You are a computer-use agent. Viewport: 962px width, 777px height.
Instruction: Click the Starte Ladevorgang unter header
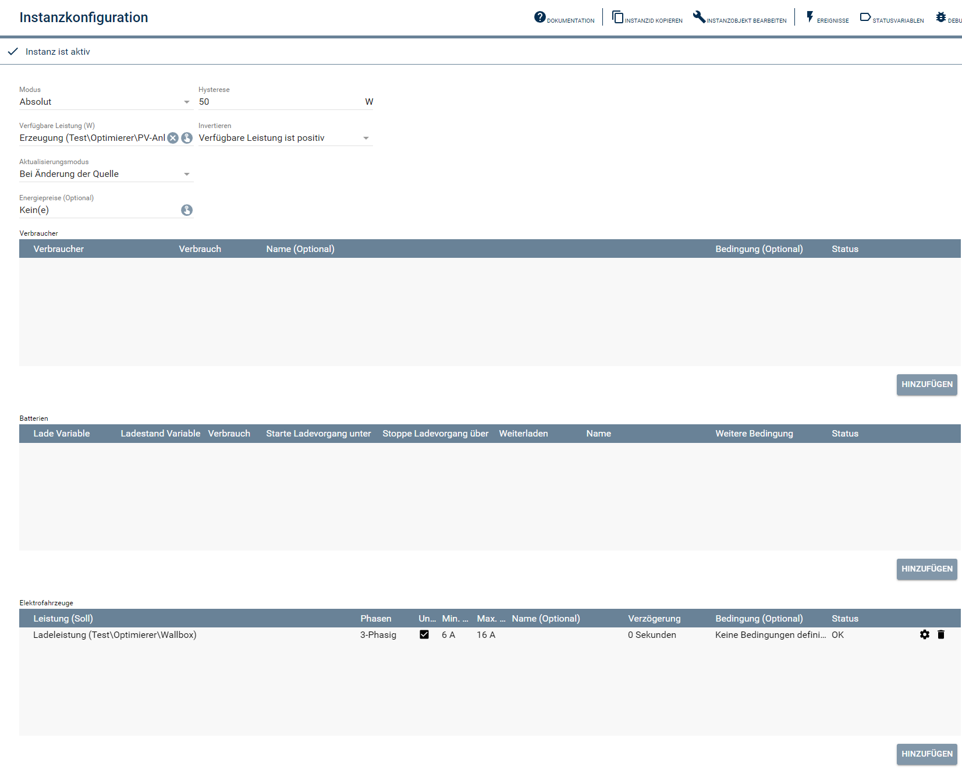click(x=318, y=434)
